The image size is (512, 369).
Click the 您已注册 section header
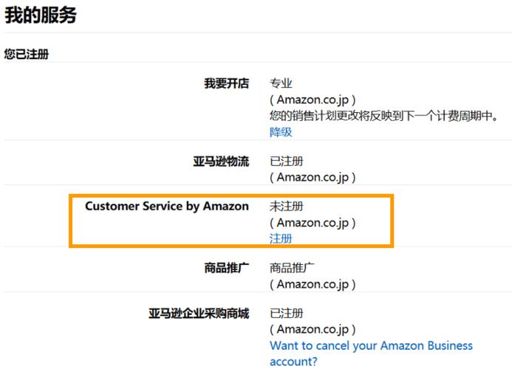pos(27,54)
